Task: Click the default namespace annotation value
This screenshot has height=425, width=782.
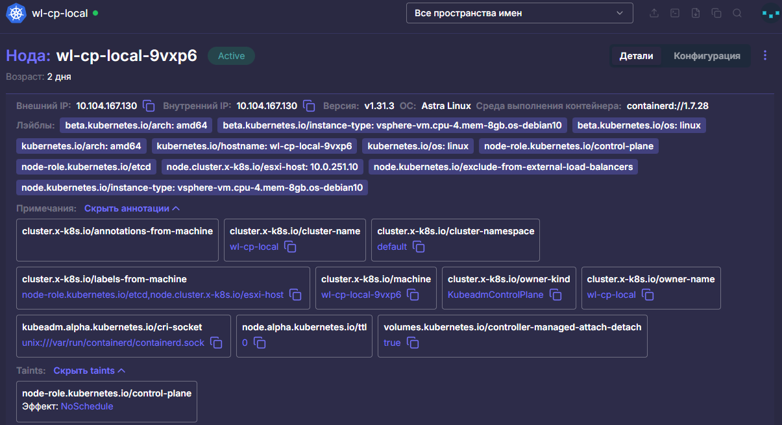Action: tap(392, 247)
